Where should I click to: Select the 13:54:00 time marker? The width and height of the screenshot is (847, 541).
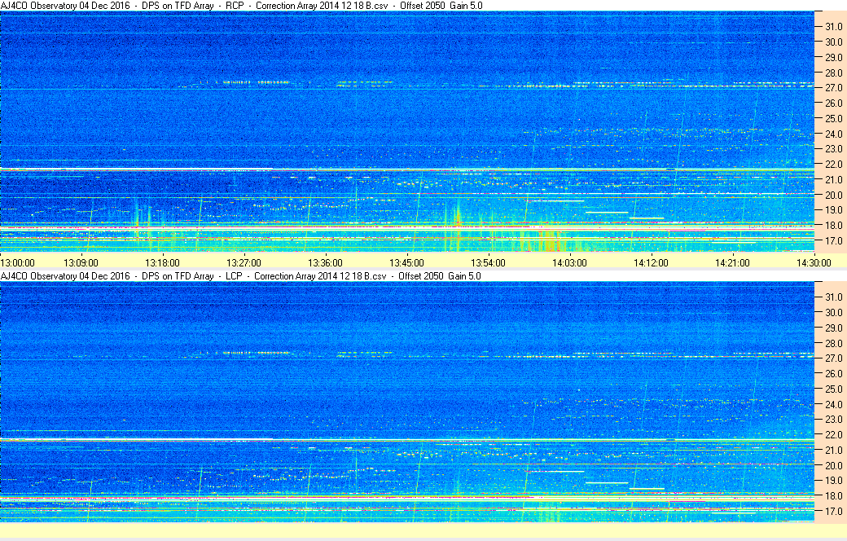tap(489, 263)
